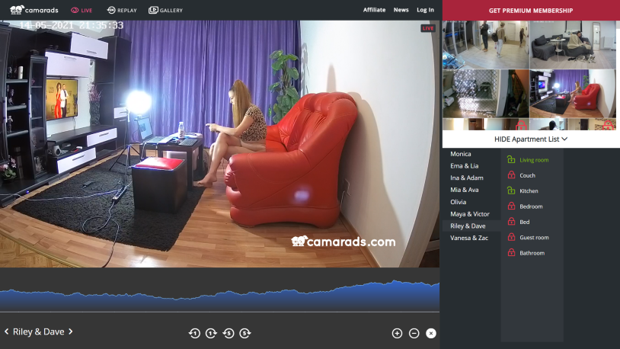
Task: Select the unlocked Kitchen camera
Action: coord(529,191)
